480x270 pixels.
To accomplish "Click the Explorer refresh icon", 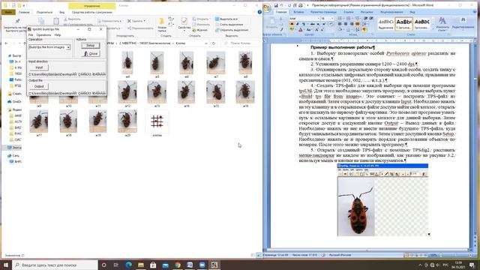I will 214,43.
